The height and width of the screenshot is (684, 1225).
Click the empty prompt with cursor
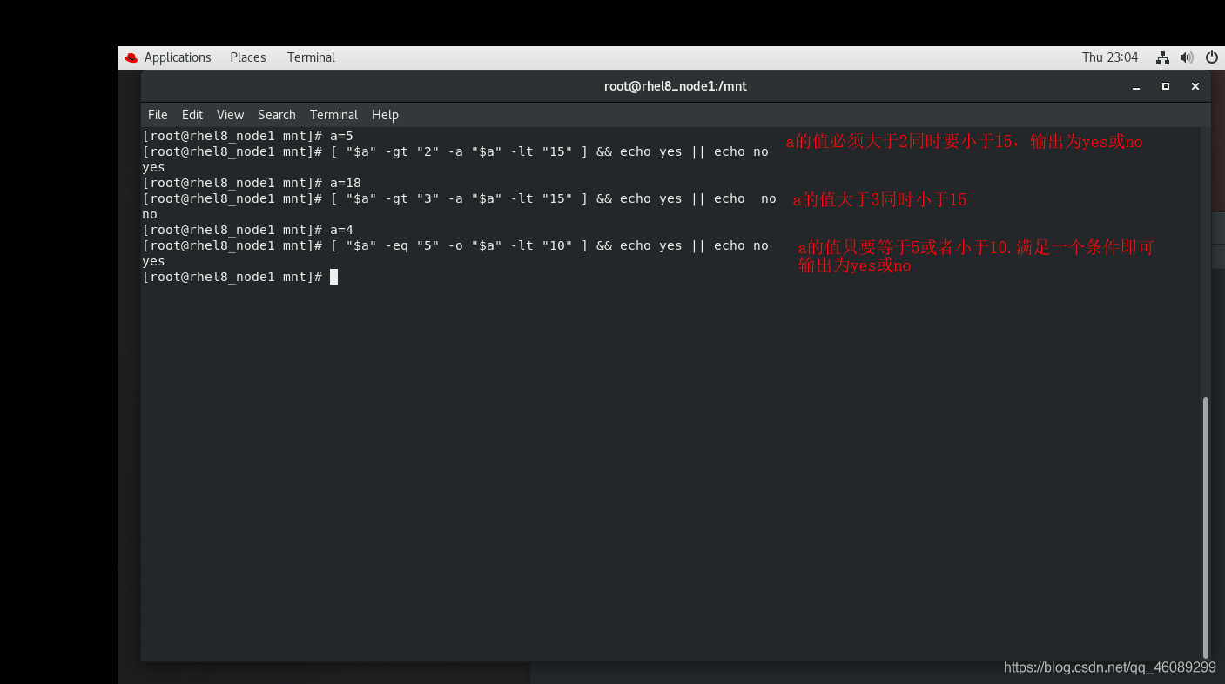pos(239,277)
